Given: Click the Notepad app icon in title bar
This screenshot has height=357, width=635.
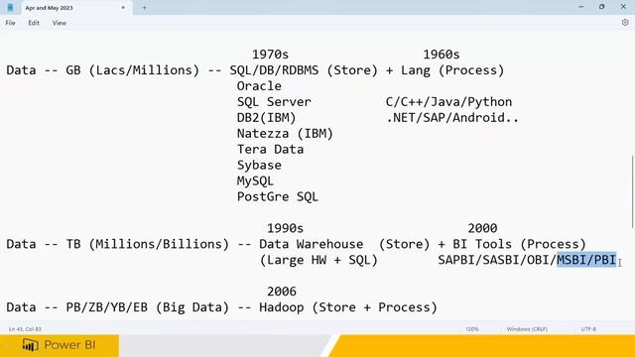Looking at the screenshot, I should [x=10, y=8].
